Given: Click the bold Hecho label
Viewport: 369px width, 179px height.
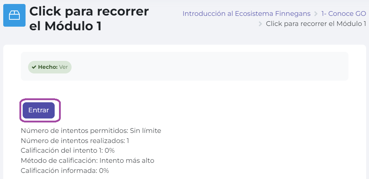Looking at the screenshot, I should (x=48, y=67).
